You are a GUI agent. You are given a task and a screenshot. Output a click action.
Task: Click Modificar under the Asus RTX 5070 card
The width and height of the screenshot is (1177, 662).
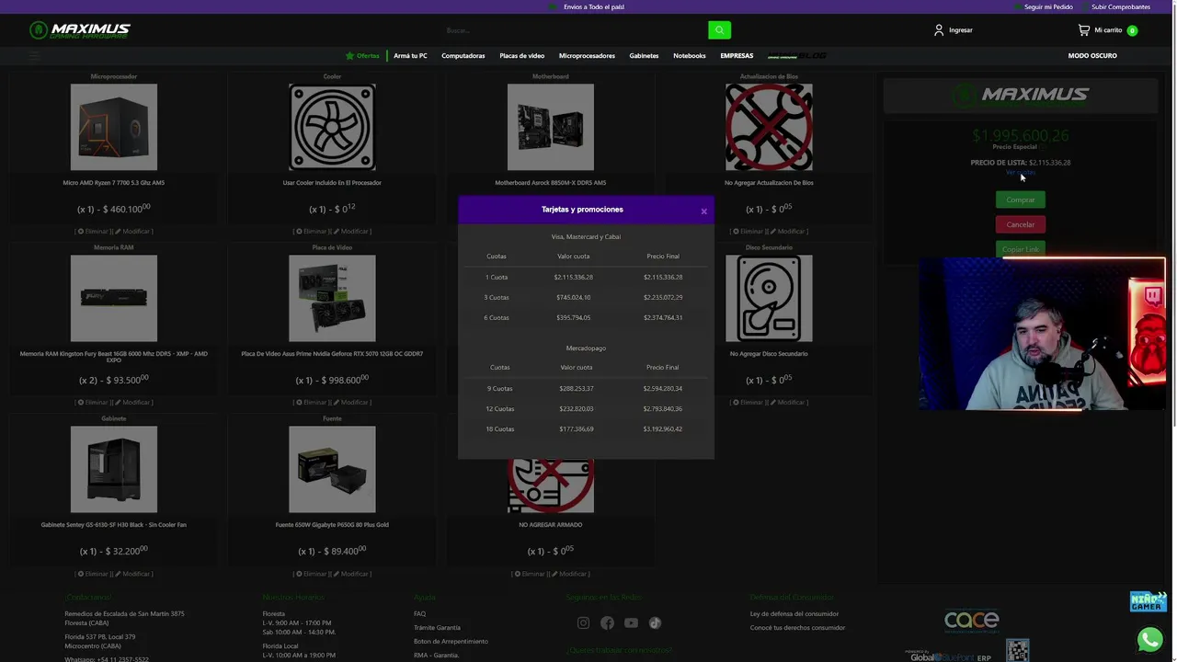click(x=352, y=403)
